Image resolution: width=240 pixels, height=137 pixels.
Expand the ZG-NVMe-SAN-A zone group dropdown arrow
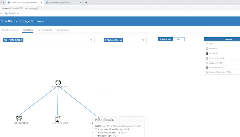pos(91,40)
